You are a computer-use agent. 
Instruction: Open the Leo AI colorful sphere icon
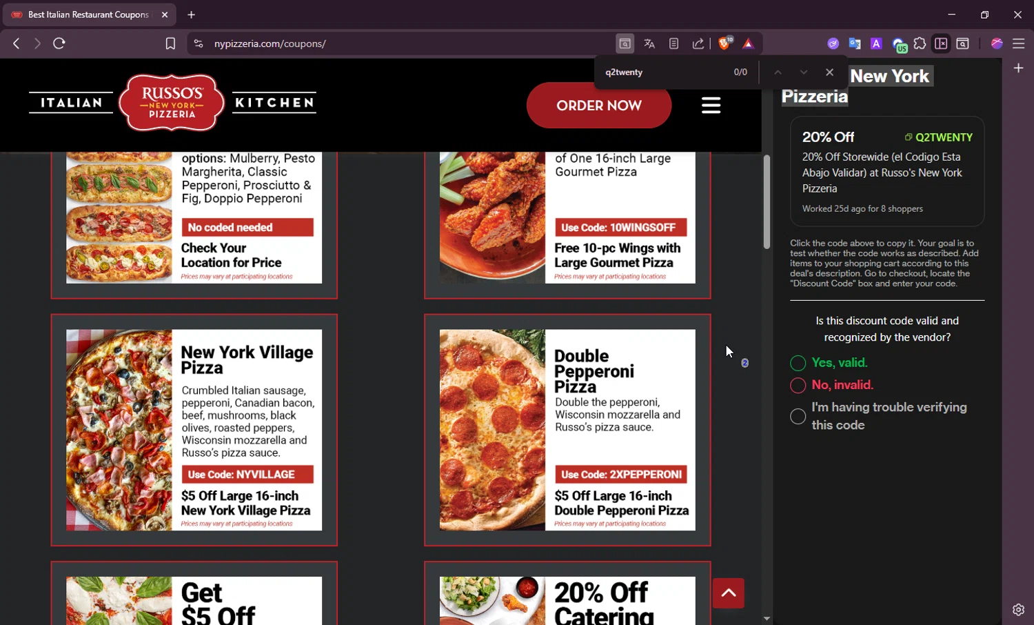(x=997, y=43)
